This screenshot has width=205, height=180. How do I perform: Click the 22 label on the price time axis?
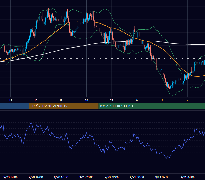point(112,100)
